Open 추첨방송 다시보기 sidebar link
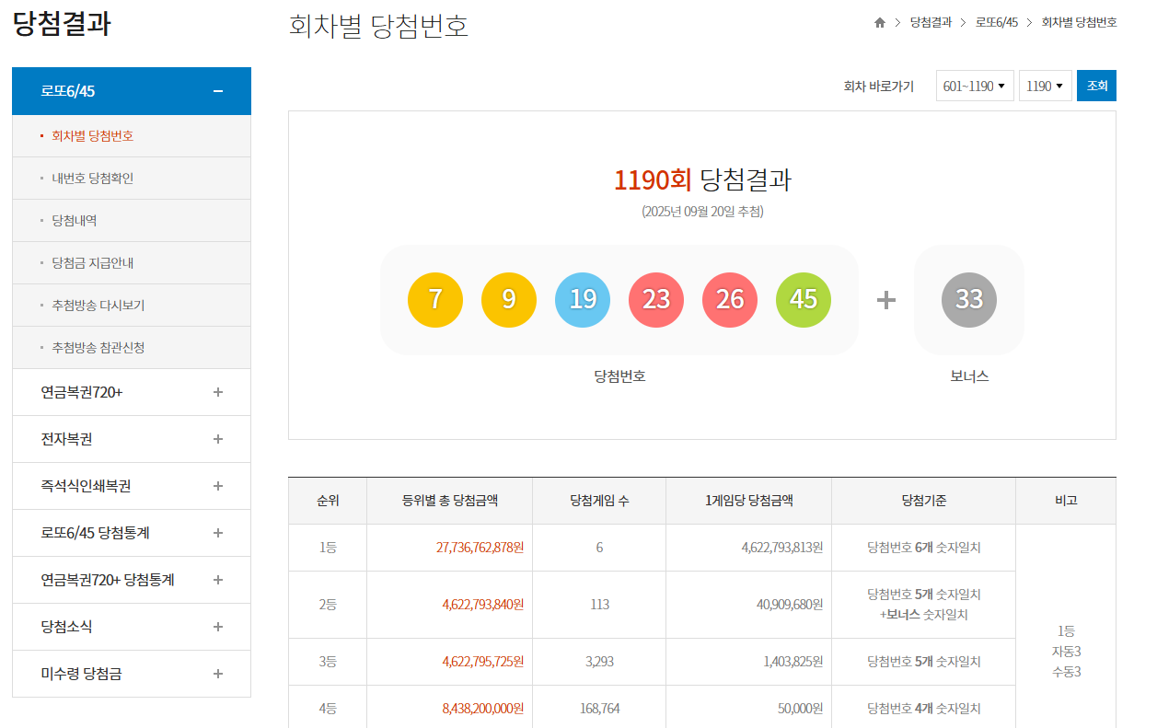Image resolution: width=1157 pixels, height=728 pixels. click(x=98, y=306)
